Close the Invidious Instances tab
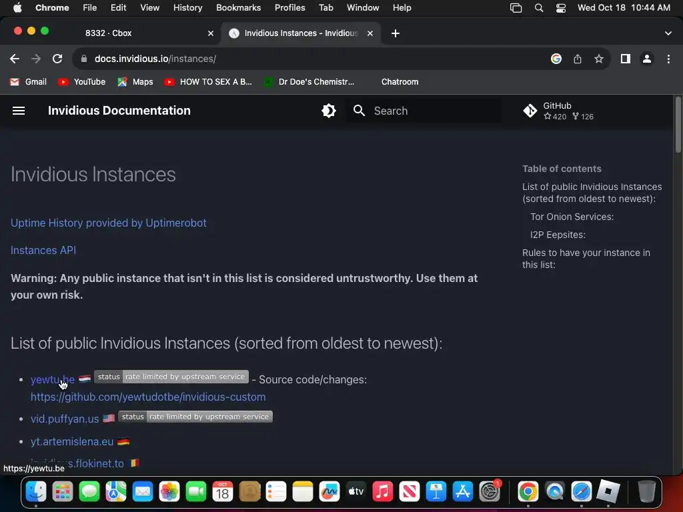The width and height of the screenshot is (683, 512). [370, 33]
